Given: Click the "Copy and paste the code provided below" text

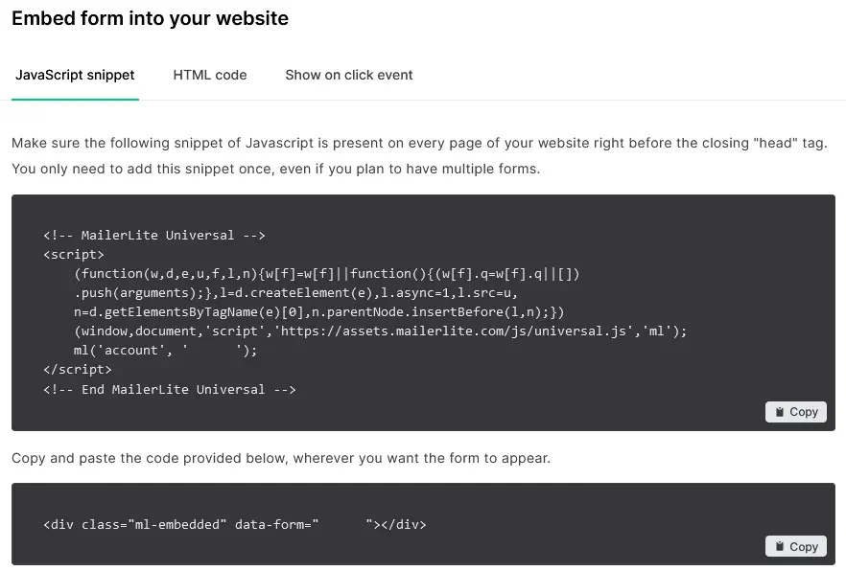Looking at the screenshot, I should 281,458.
